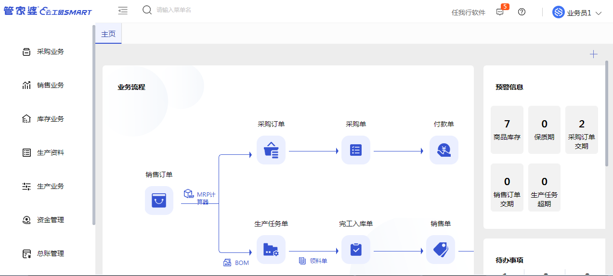
Task: Expand 采购业务 in the sidebar
Action: (50, 51)
